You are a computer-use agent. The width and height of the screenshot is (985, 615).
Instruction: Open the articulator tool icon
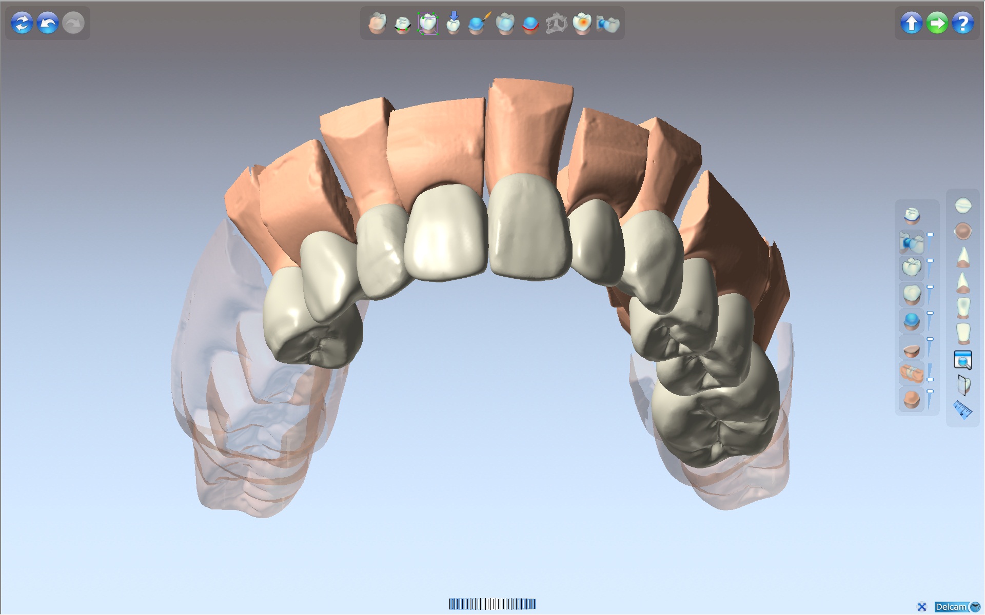[556, 24]
